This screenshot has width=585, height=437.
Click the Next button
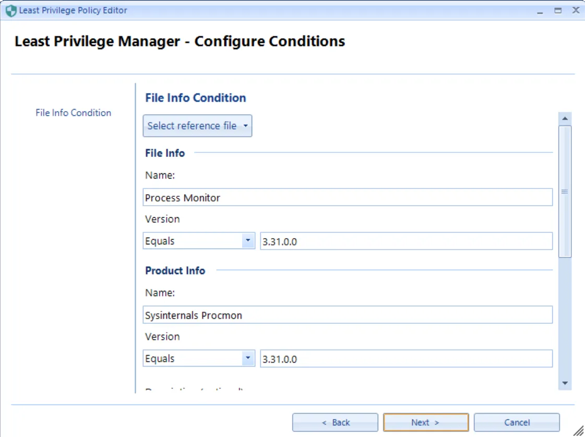tap(425, 422)
